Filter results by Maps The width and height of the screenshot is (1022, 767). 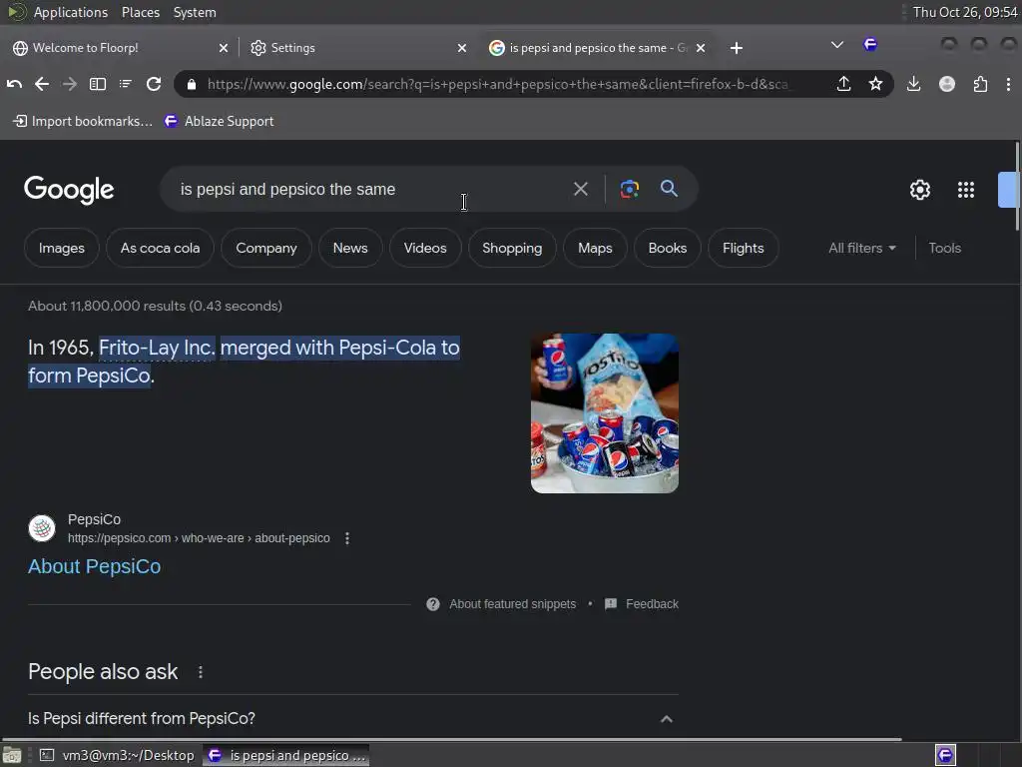click(595, 249)
